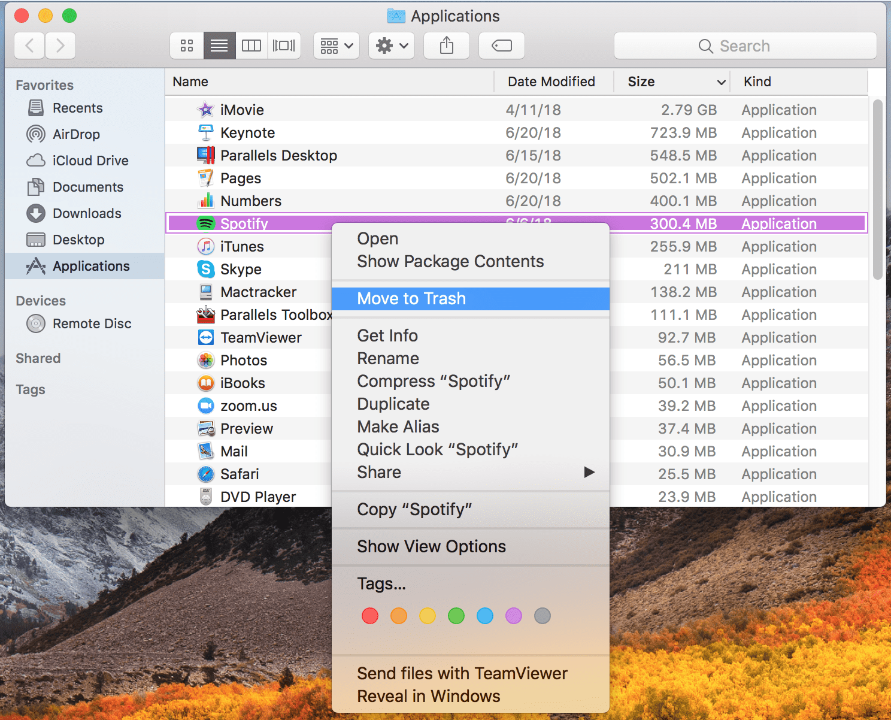
Task: Switch to icon view mode
Action: pyautogui.click(x=186, y=46)
